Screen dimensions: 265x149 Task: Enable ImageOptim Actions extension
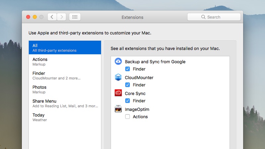(128, 117)
